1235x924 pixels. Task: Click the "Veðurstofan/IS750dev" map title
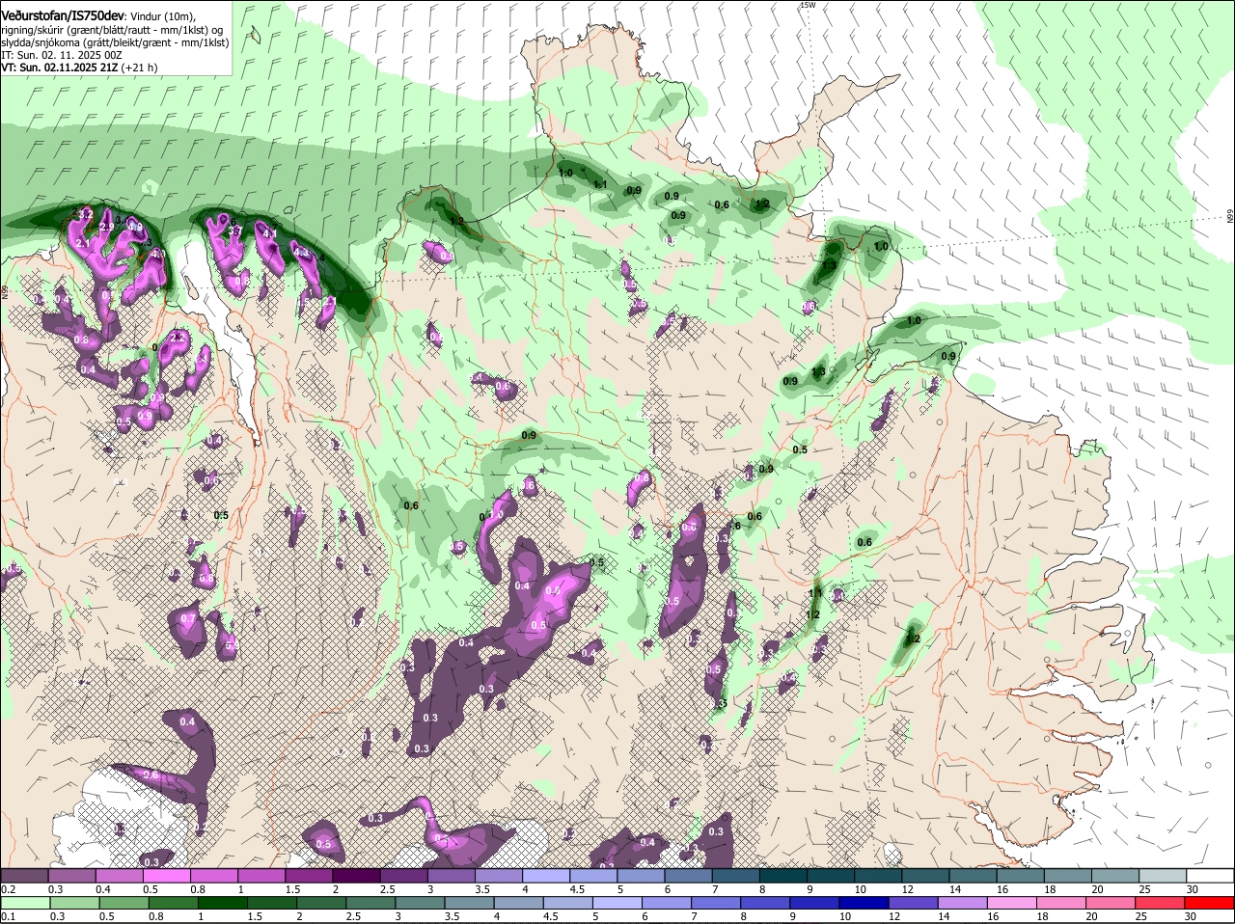point(62,15)
